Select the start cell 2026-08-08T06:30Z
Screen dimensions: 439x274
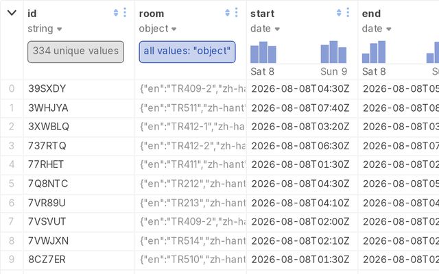point(302,146)
